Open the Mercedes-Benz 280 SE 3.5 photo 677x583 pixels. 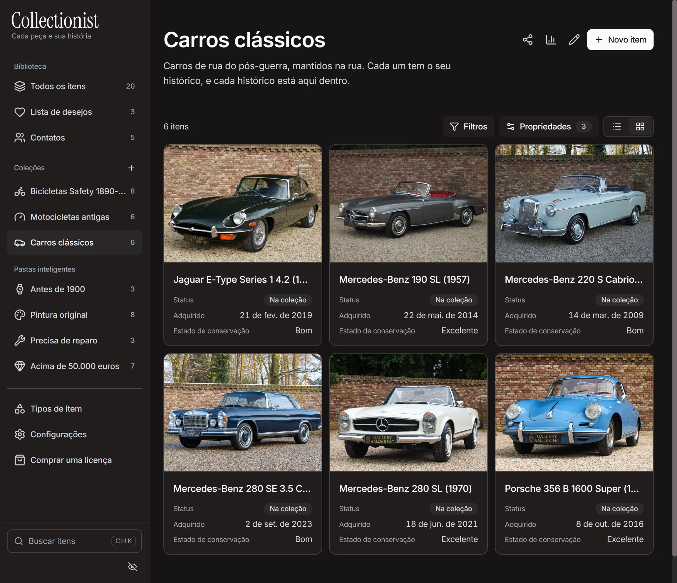pyautogui.click(x=243, y=412)
